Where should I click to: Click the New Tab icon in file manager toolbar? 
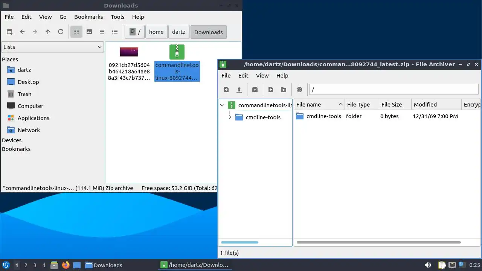point(9,32)
